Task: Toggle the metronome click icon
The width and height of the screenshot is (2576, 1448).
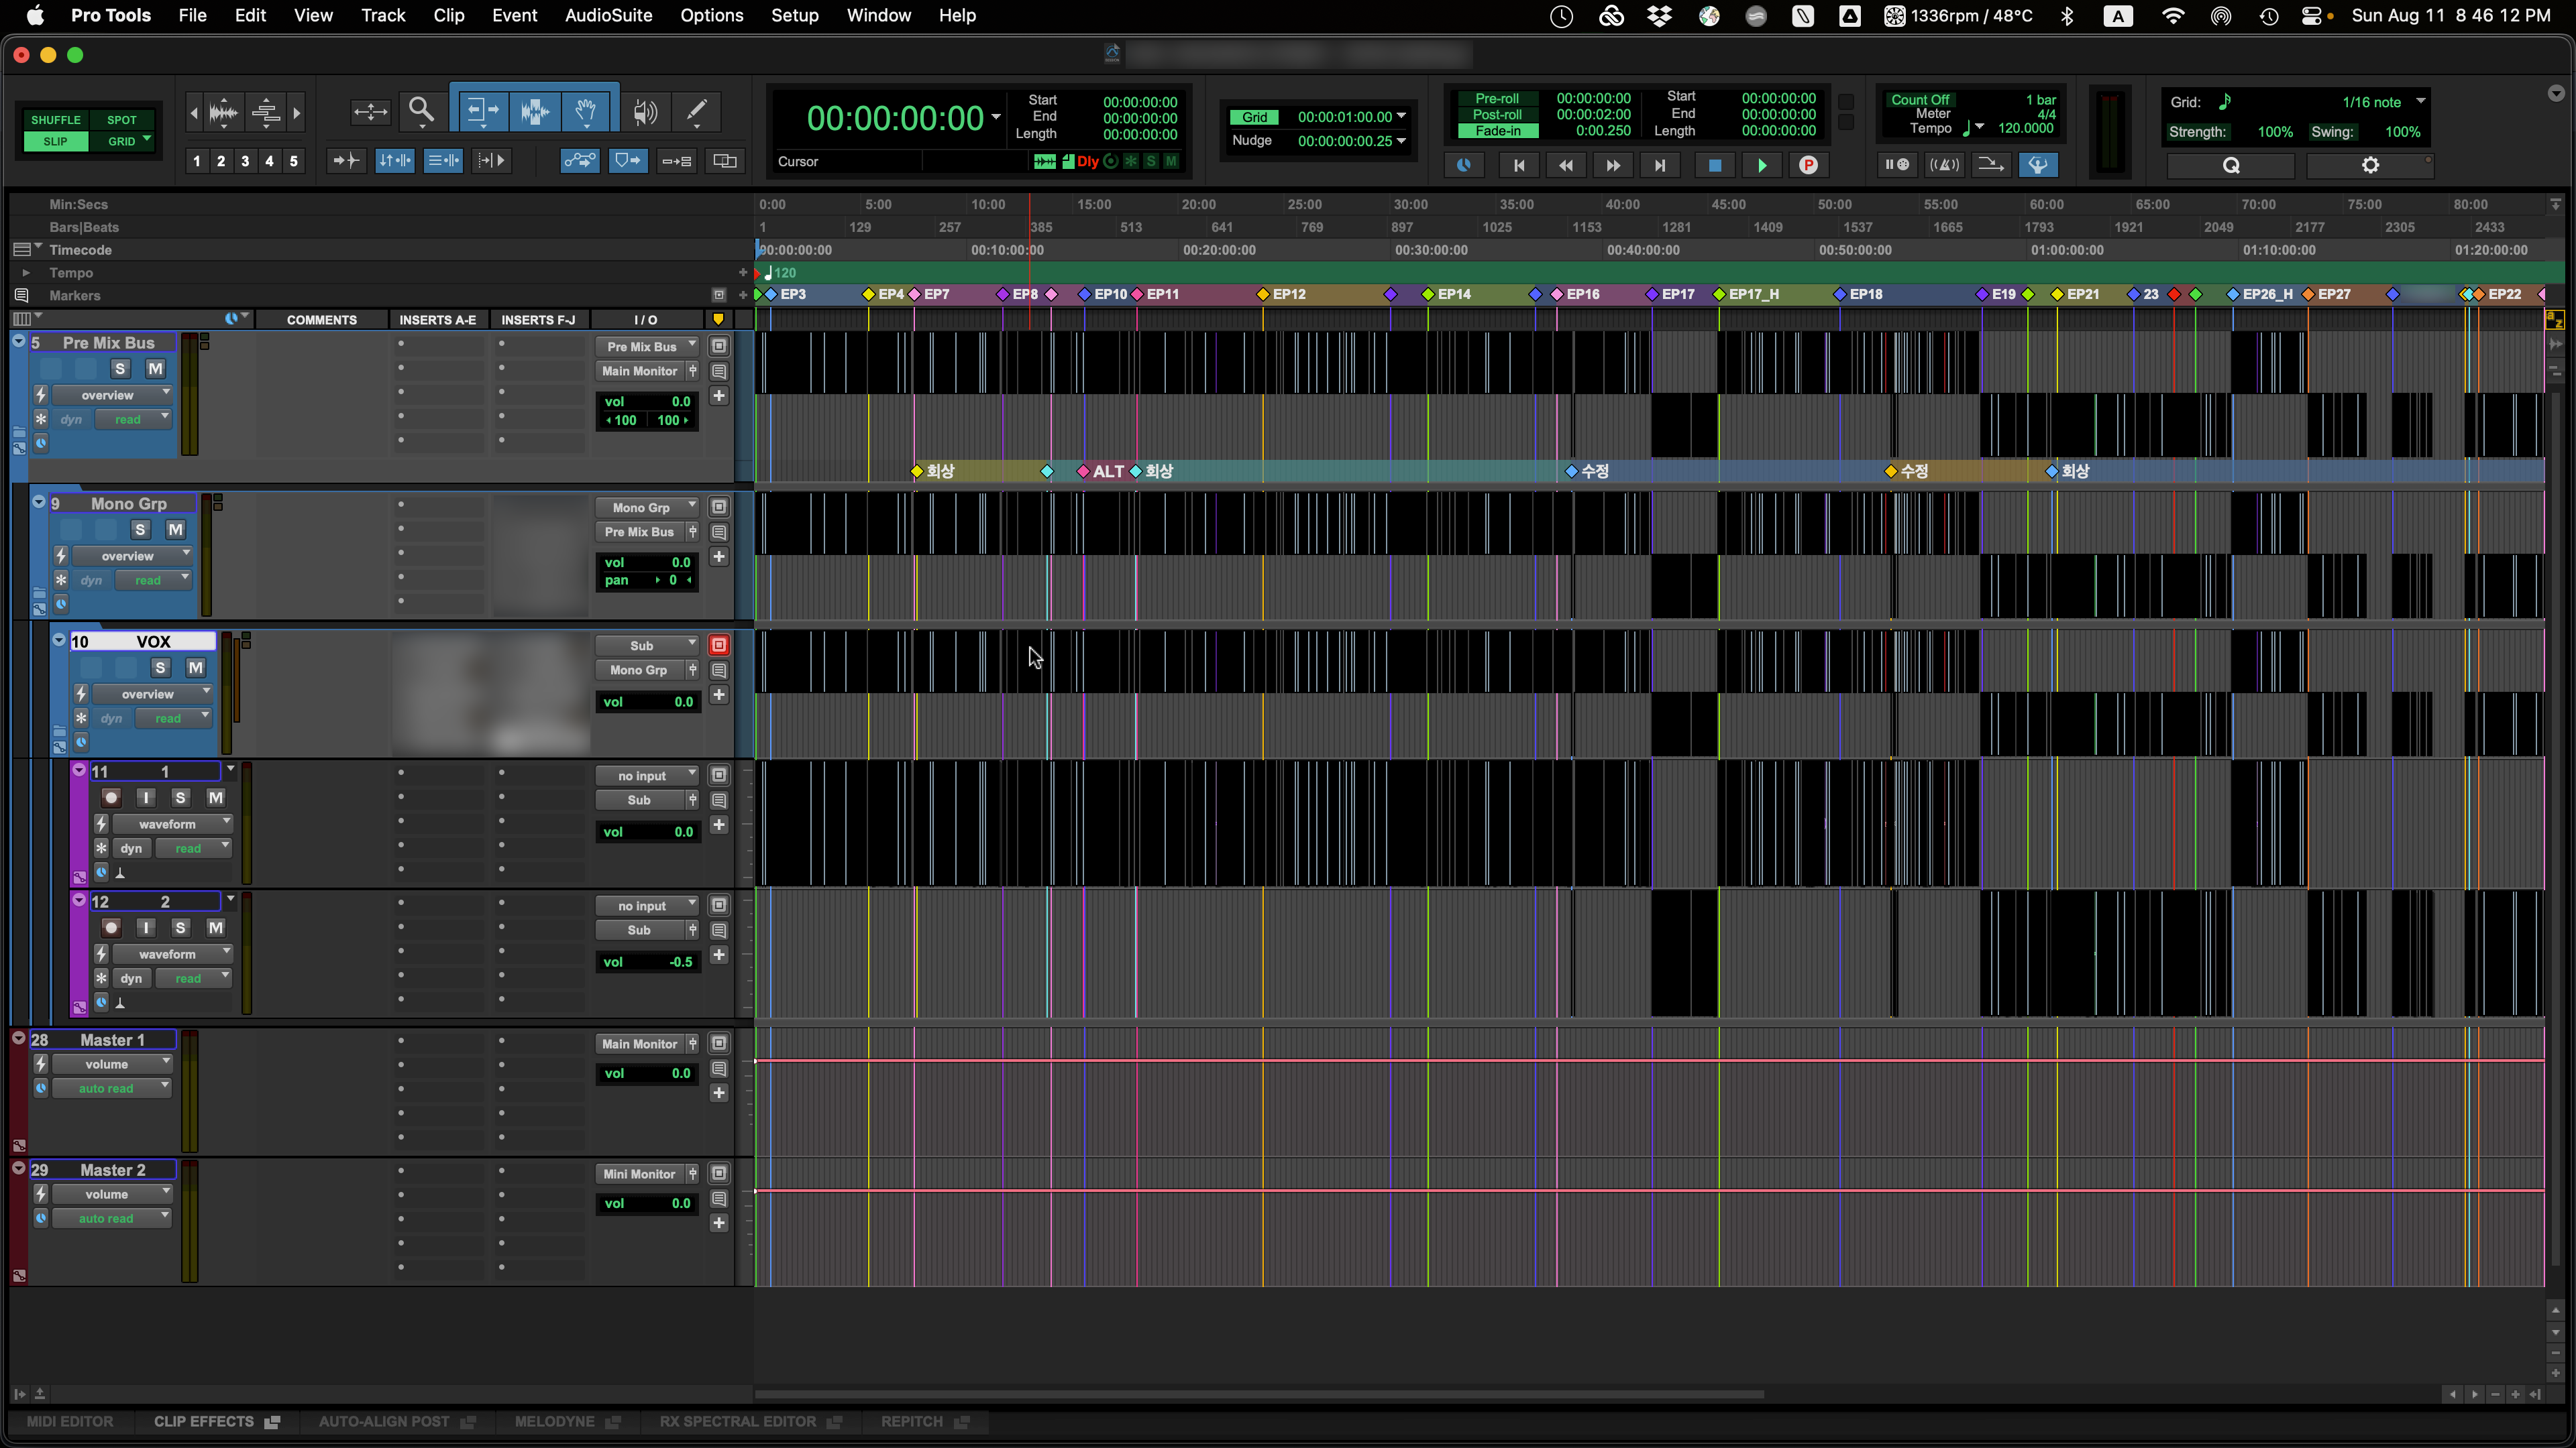Action: click(1944, 165)
